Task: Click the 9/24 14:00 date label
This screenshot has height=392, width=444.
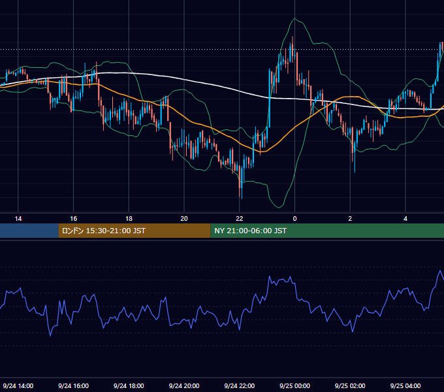Action: point(18,385)
